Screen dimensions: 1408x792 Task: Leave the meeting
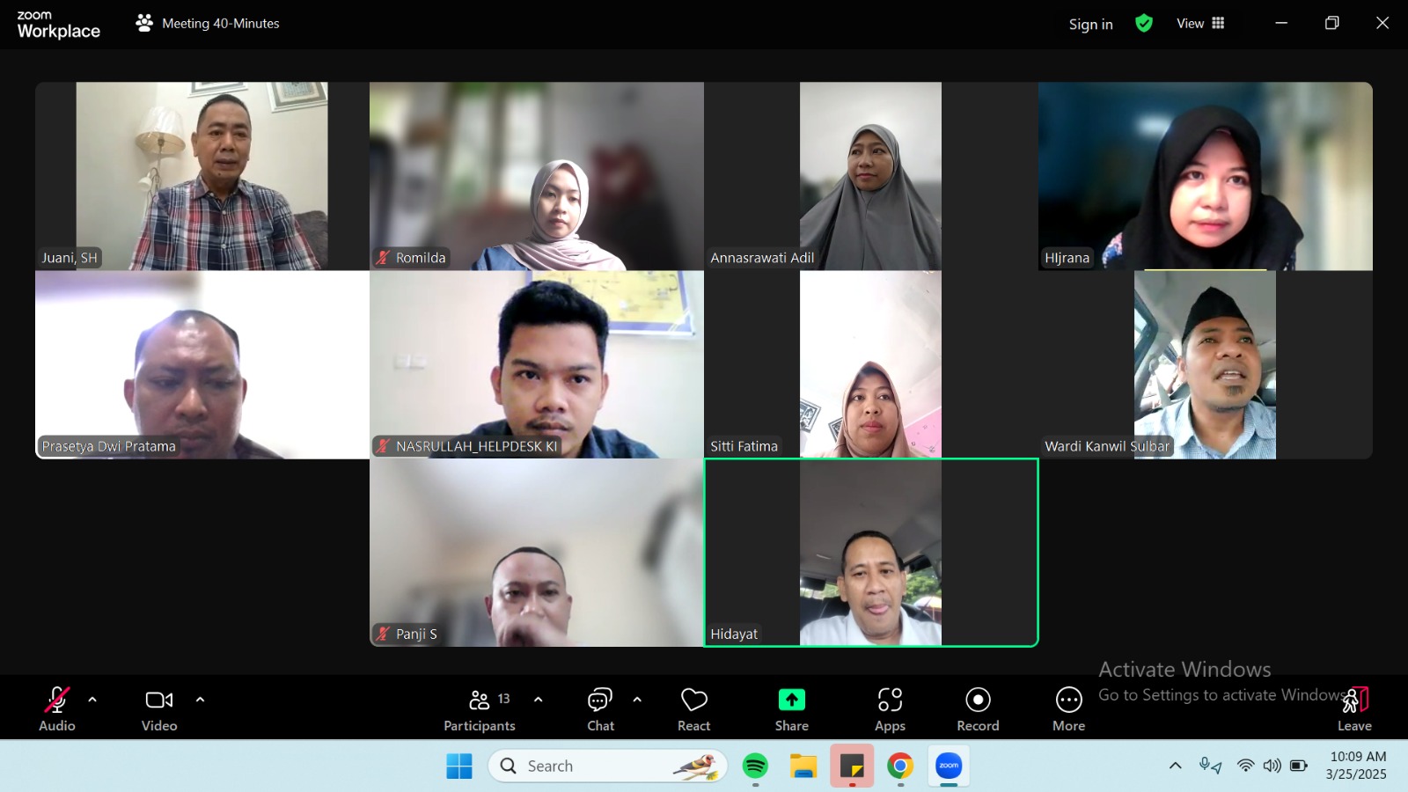(x=1355, y=708)
